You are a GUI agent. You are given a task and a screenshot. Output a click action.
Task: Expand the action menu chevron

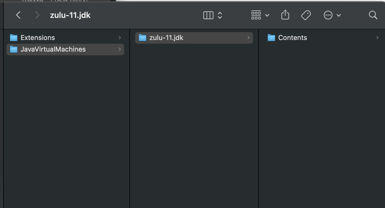339,15
